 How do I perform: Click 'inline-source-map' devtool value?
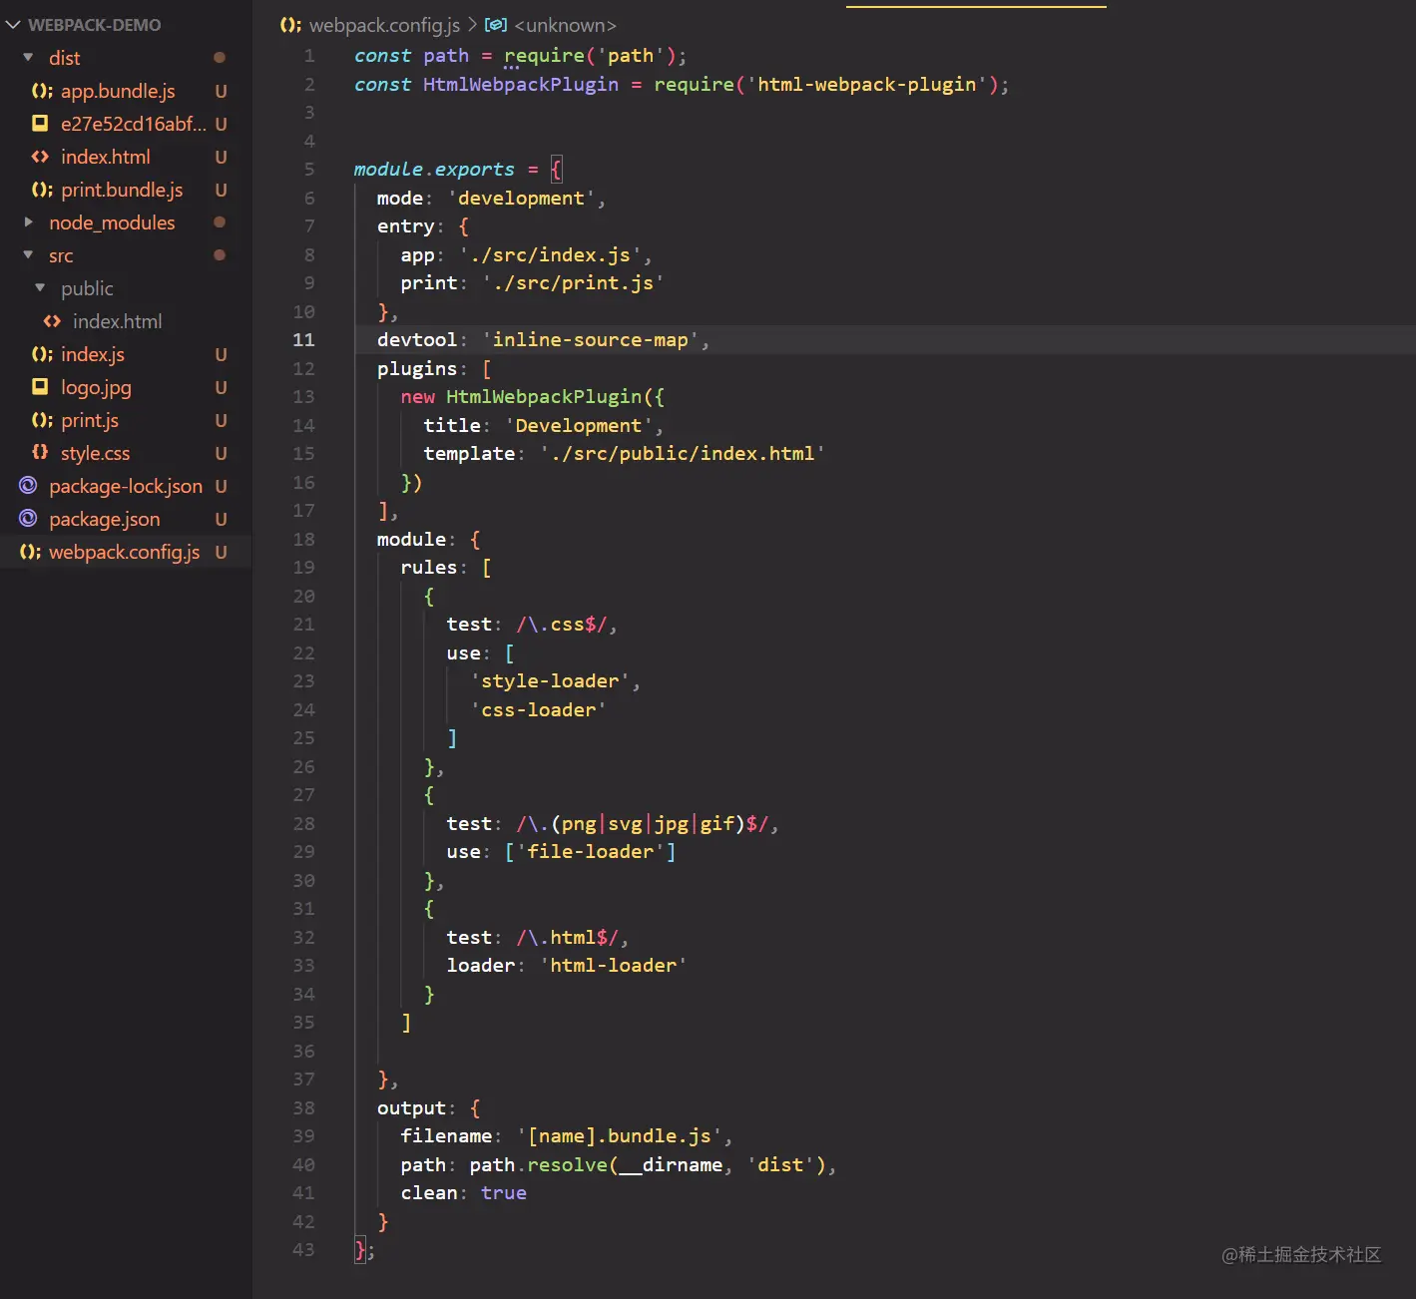click(591, 340)
